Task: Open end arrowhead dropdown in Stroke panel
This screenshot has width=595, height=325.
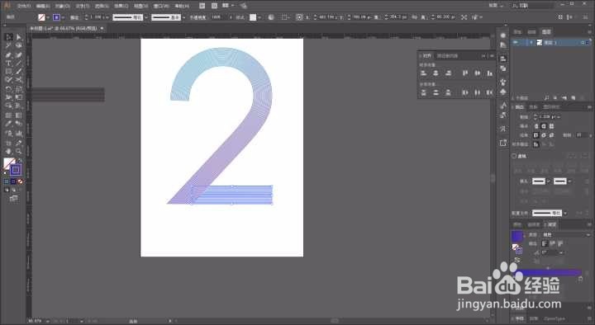Action: [x=569, y=181]
